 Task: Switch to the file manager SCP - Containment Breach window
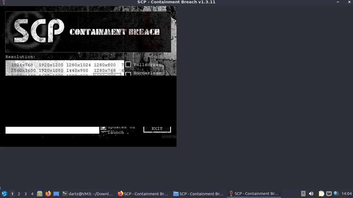coord(198,194)
